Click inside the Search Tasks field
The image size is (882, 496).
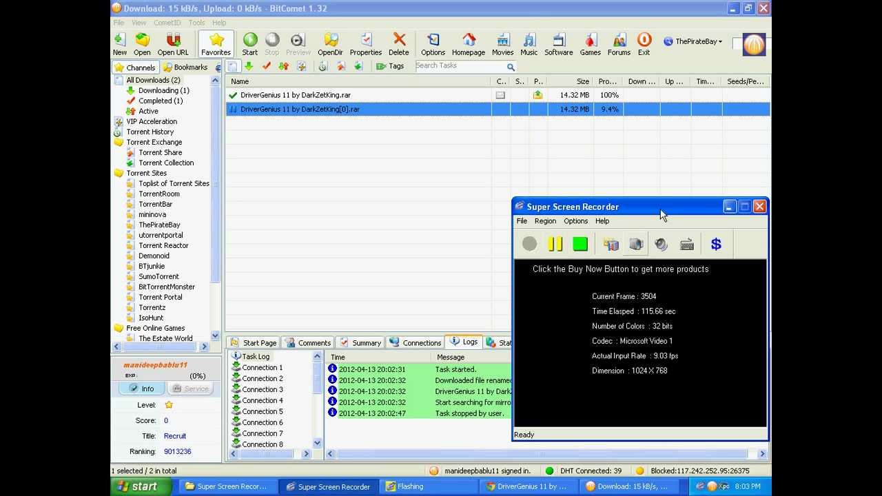coord(460,66)
